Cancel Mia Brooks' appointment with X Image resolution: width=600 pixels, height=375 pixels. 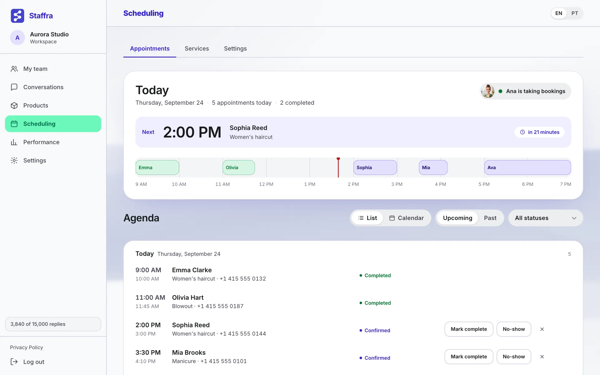[542, 357]
